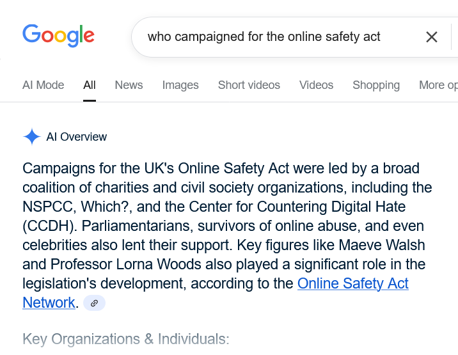Click the AI Overview label
Viewport: 458px width, 355px height.
click(x=77, y=137)
